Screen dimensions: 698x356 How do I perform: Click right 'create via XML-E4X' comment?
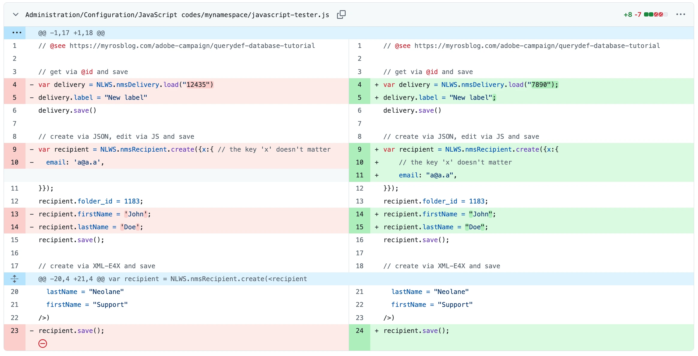[442, 266]
